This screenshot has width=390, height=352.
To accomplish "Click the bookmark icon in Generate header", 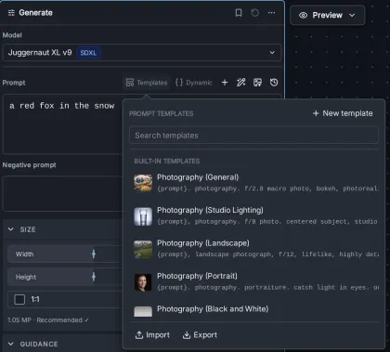I will pos(239,13).
